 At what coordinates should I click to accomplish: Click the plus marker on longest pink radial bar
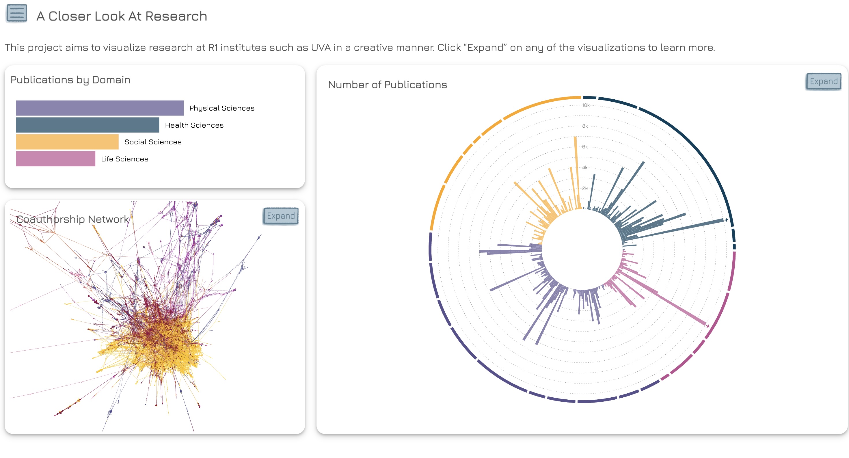point(707,326)
